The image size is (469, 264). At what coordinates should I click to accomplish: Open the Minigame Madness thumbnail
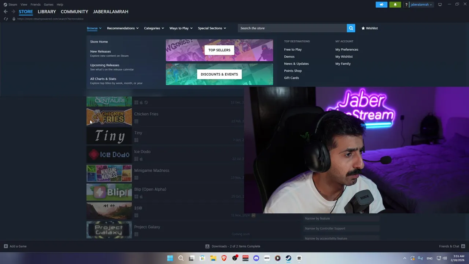pos(109,173)
